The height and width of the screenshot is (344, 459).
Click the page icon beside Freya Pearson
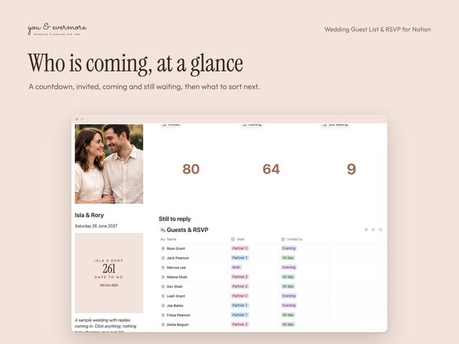[163, 315]
